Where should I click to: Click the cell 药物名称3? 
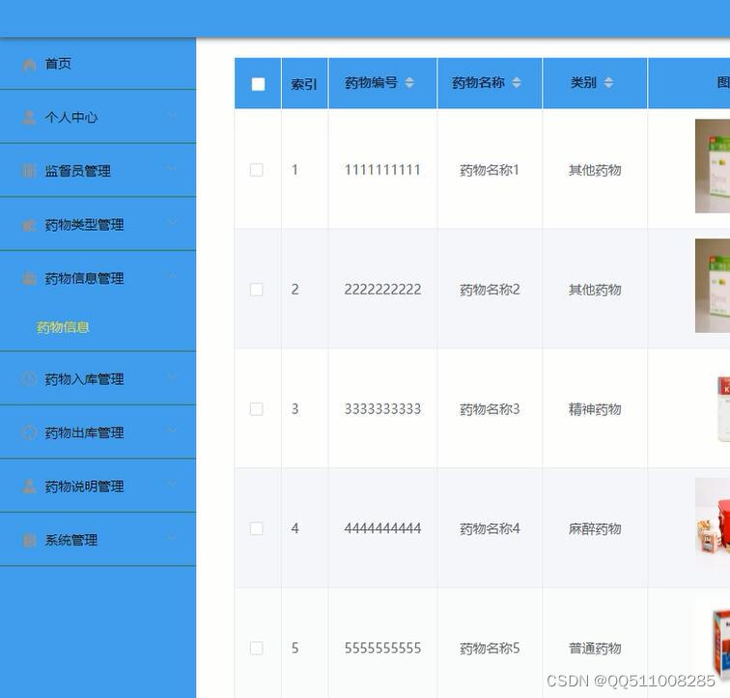coord(490,409)
